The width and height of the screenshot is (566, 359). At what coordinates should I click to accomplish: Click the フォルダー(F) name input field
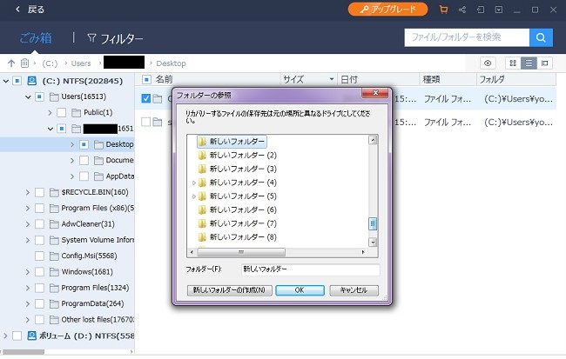[x=311, y=269]
